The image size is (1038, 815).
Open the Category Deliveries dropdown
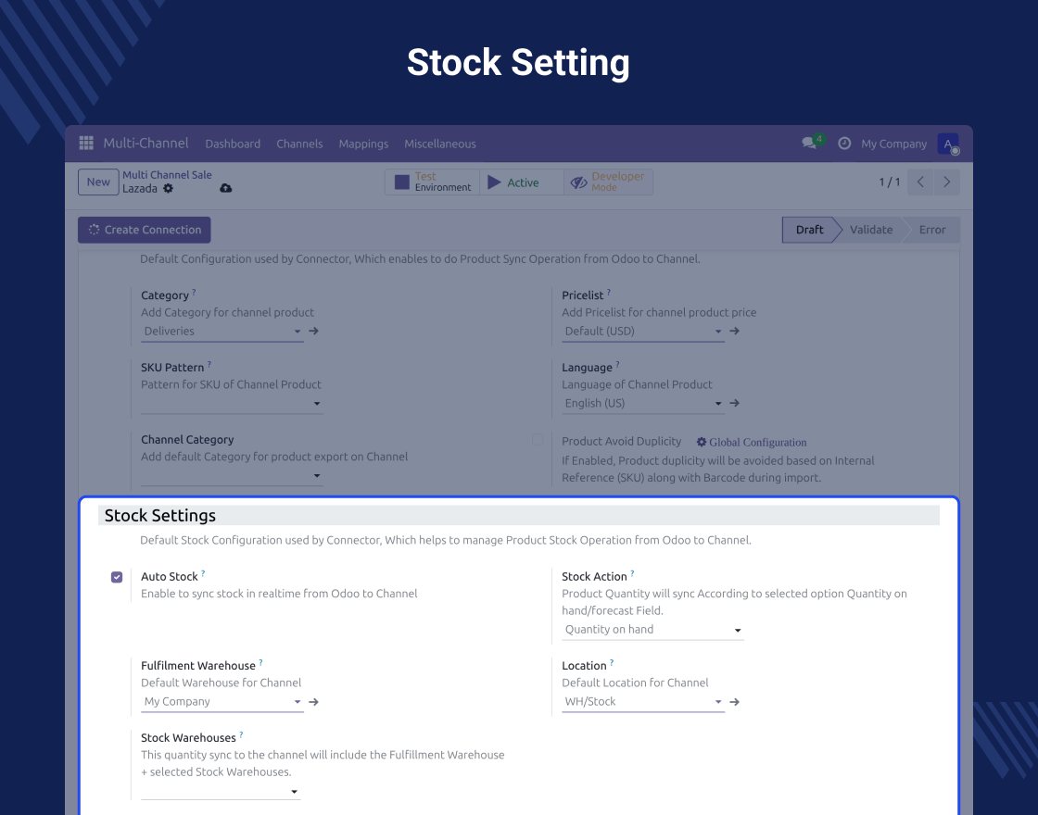[222, 331]
